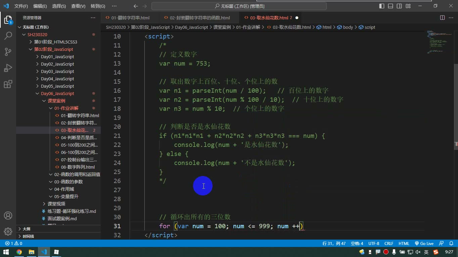Viewport: 458px width, 257px height.
Task: Open the Extensions view
Action: coord(8,84)
